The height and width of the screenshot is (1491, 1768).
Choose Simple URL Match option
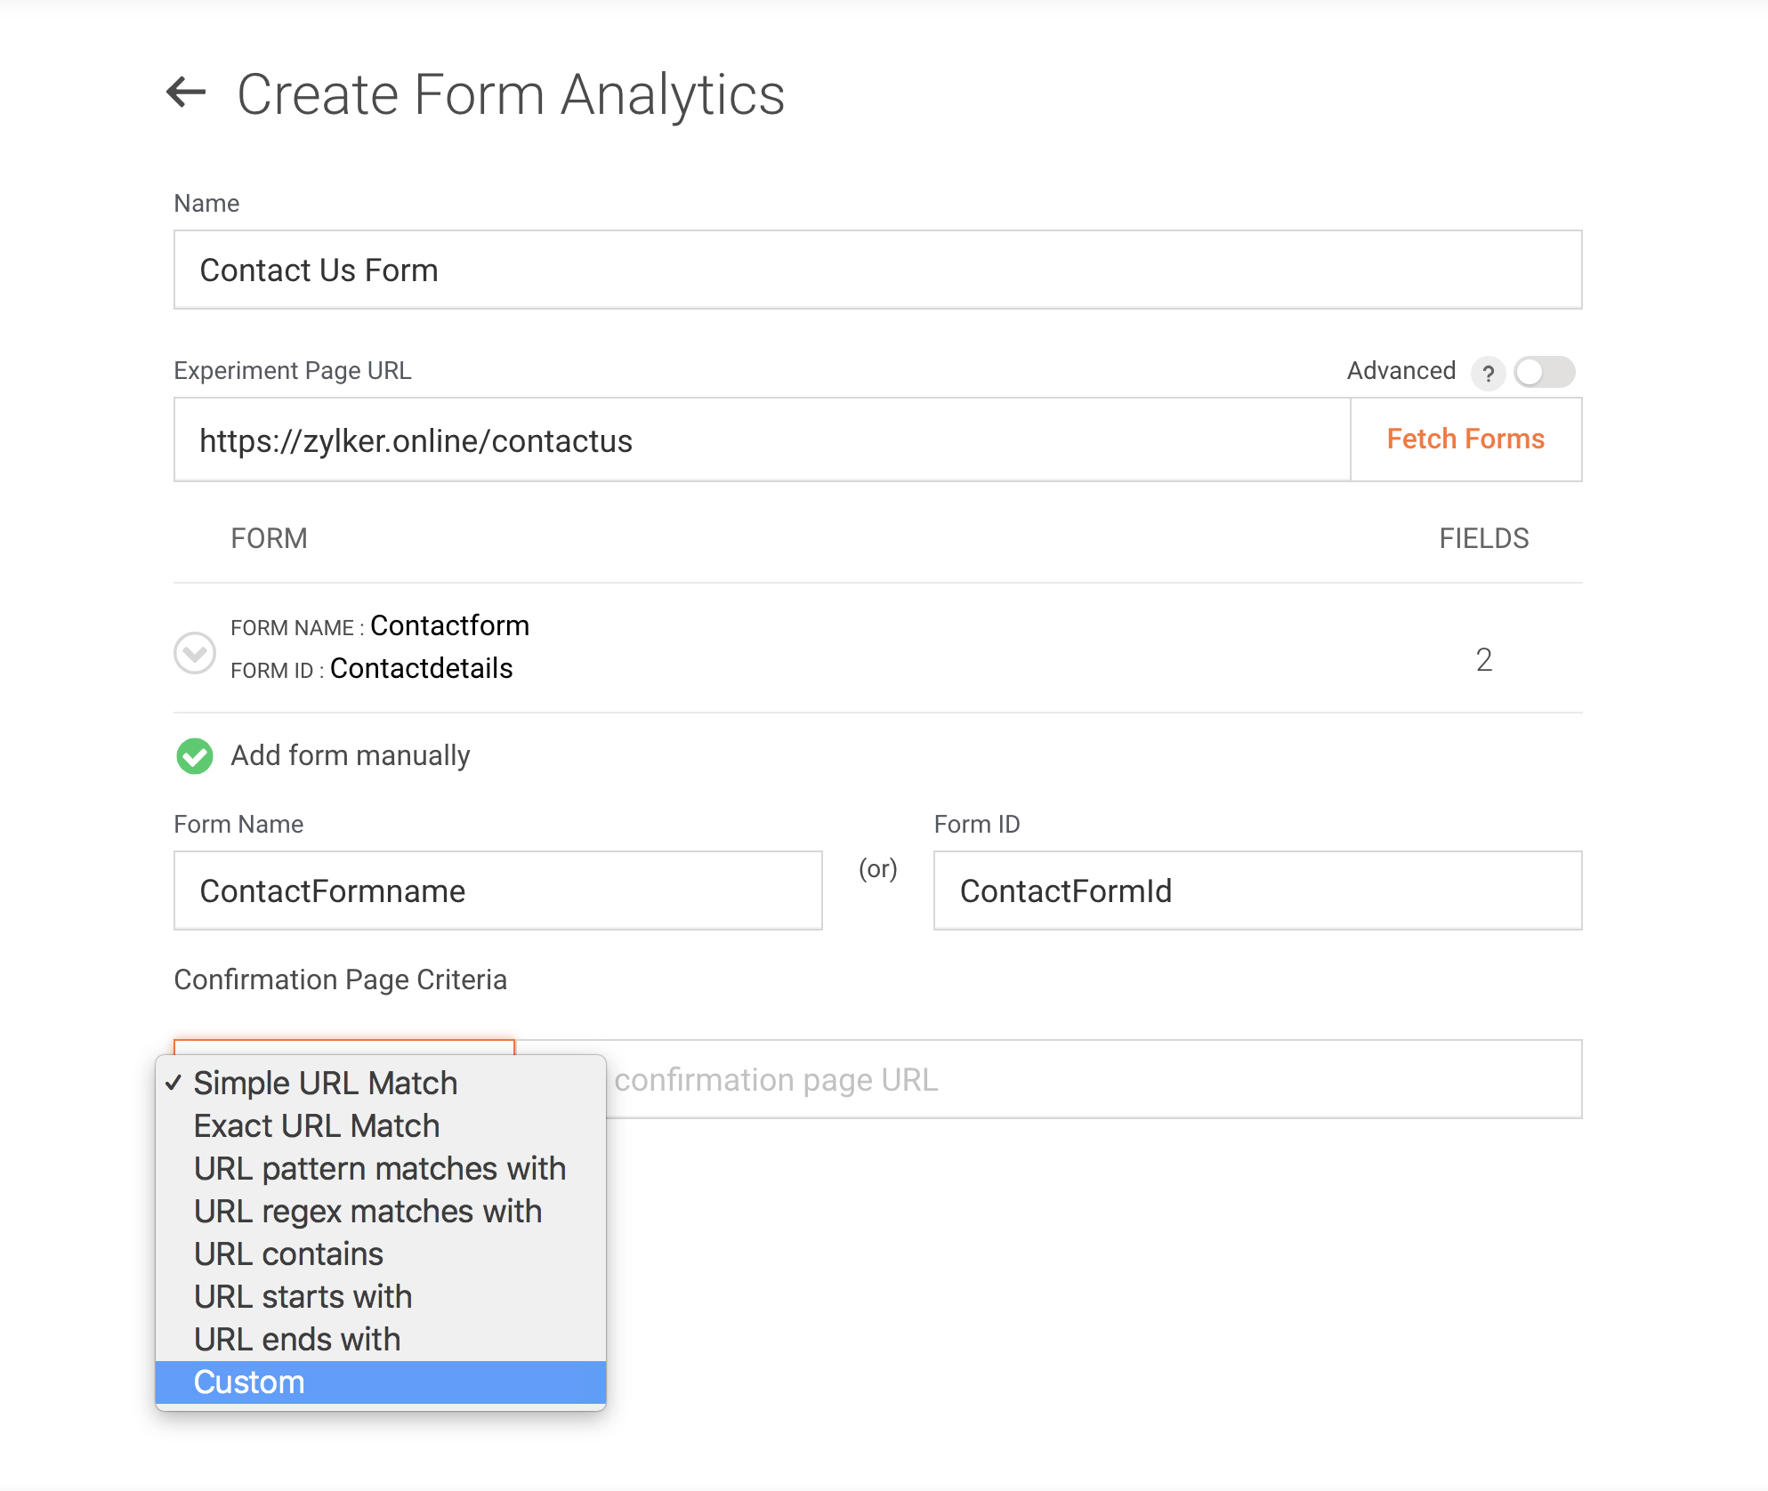325,1083
